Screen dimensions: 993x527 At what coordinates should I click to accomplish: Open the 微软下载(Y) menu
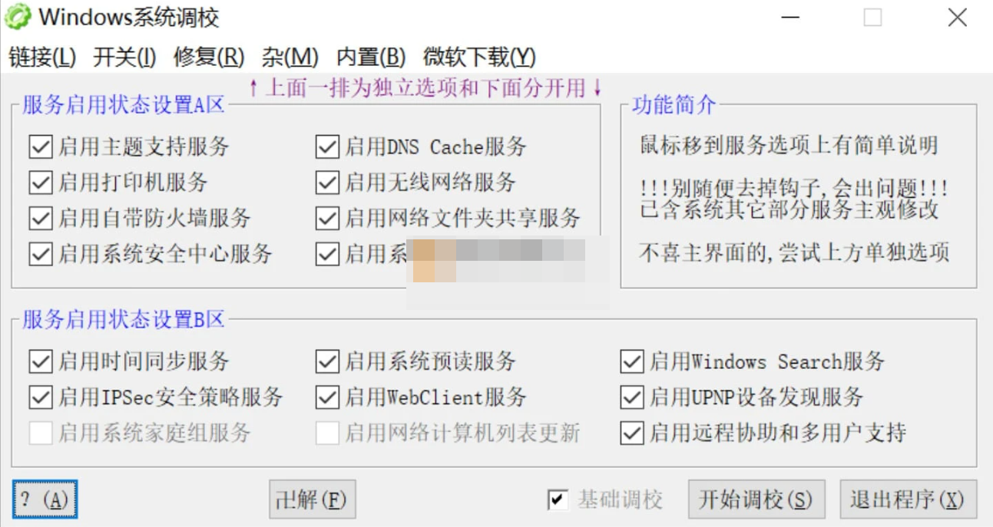477,57
